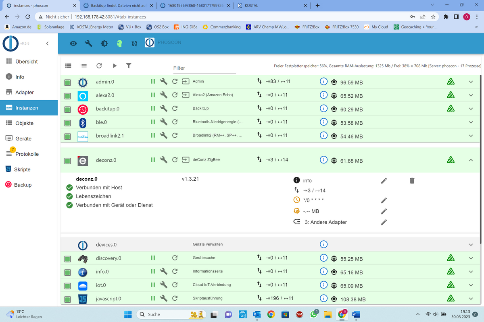The image size is (484, 322).
Task: Click the Windows taskbar Suche box
Action: pyautogui.click(x=171, y=314)
